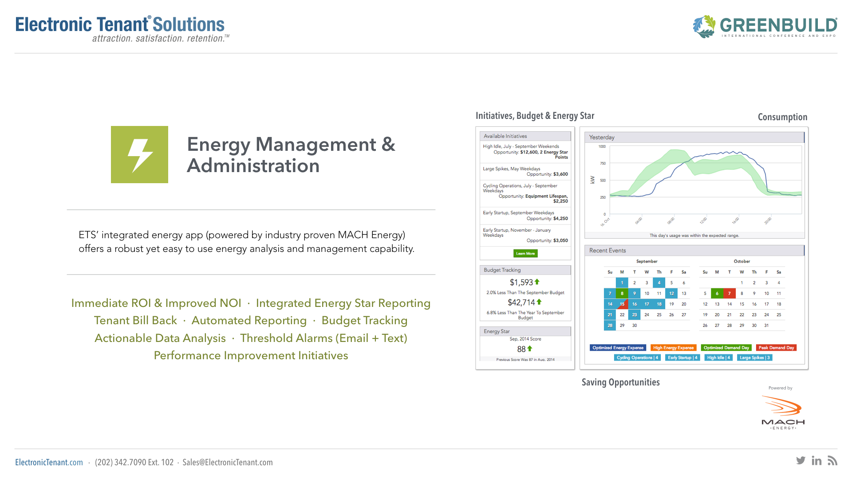Select the Peak Demand Day legend tag
The height and width of the screenshot is (479, 852).
click(776, 348)
